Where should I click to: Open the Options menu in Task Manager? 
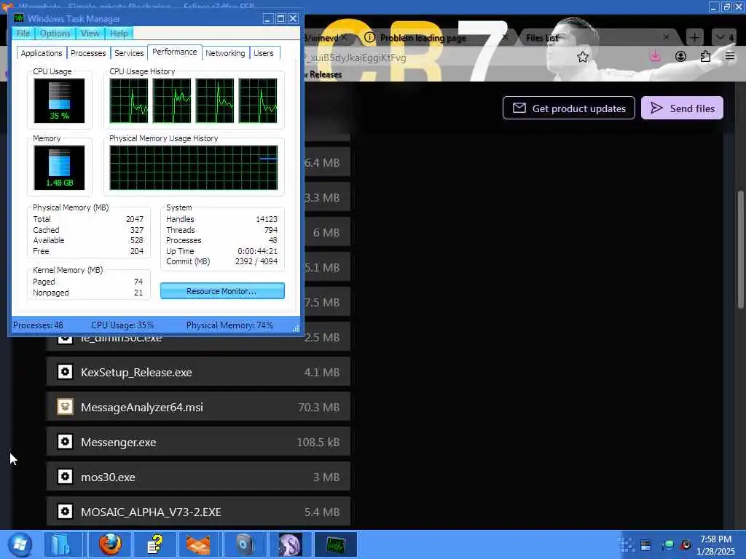(x=55, y=33)
